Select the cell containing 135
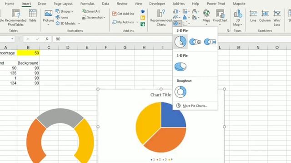 (x=9, y=73)
